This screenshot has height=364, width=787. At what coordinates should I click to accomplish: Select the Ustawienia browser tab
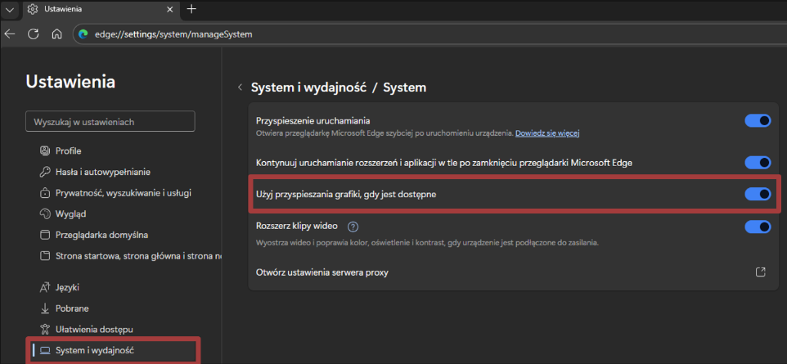pyautogui.click(x=101, y=9)
